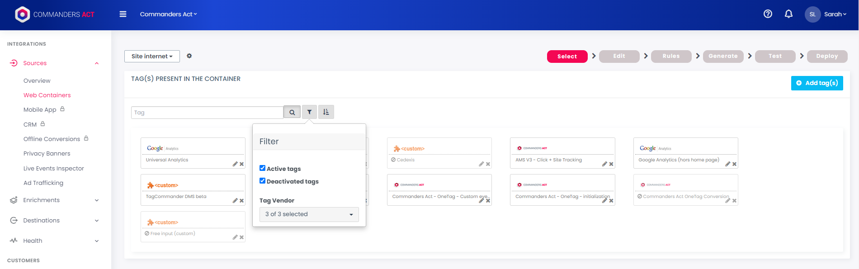Open the Site internet container dropdown
859x269 pixels.
click(152, 56)
